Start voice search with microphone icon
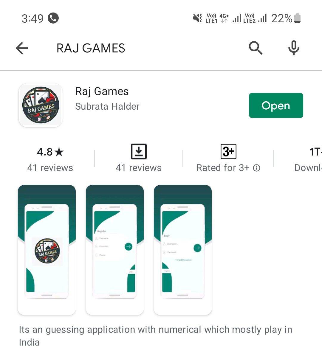 (x=294, y=48)
